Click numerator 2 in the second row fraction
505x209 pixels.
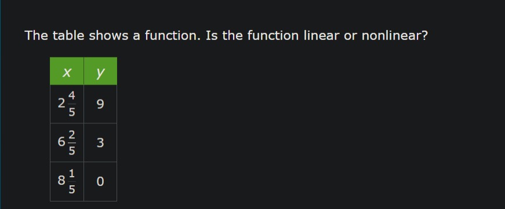click(x=72, y=134)
